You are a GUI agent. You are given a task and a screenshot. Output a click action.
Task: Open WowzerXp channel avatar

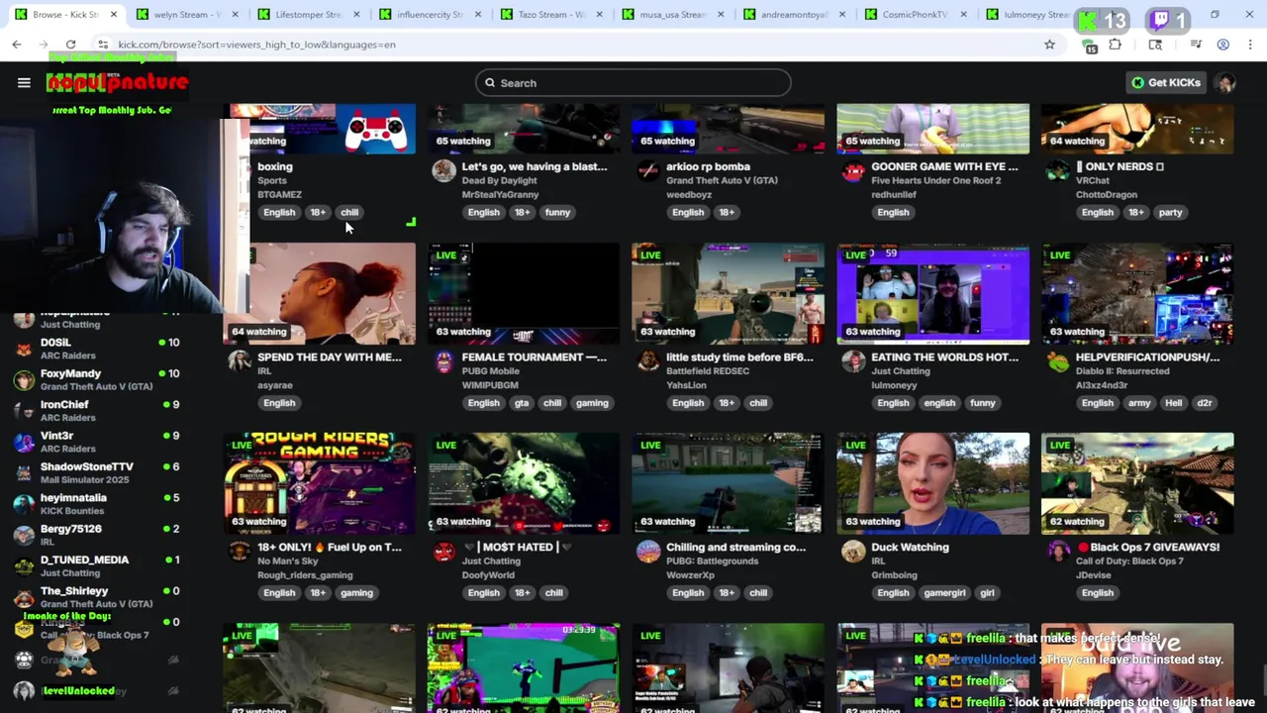pos(648,552)
